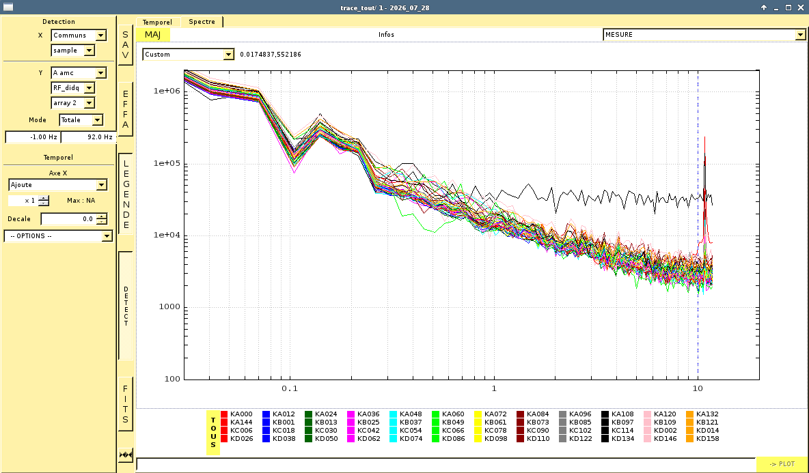Expand the -- OPTIONS -- dropdown

[58, 236]
